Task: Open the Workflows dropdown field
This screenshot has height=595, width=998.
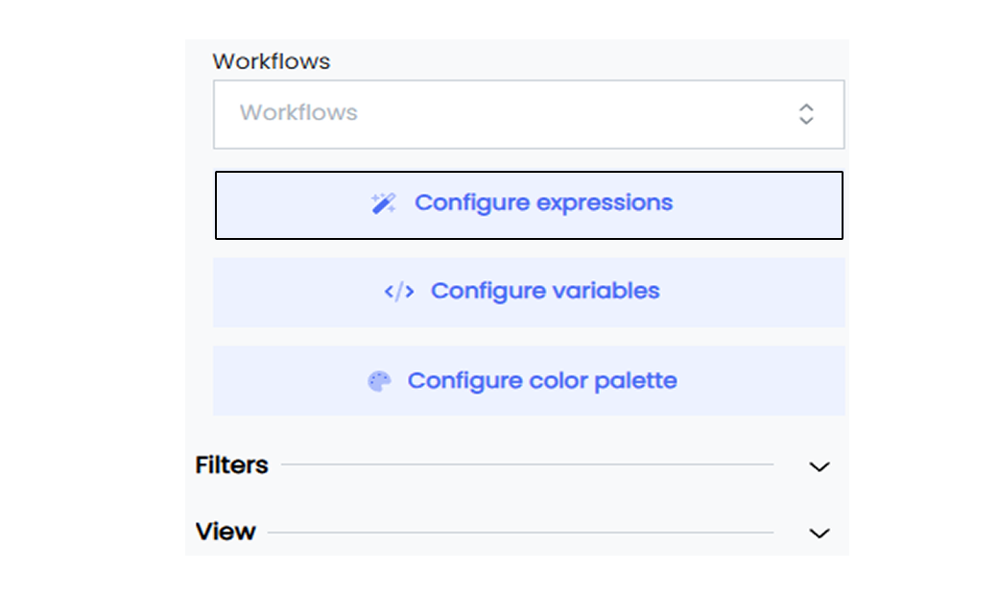Action: point(529,114)
